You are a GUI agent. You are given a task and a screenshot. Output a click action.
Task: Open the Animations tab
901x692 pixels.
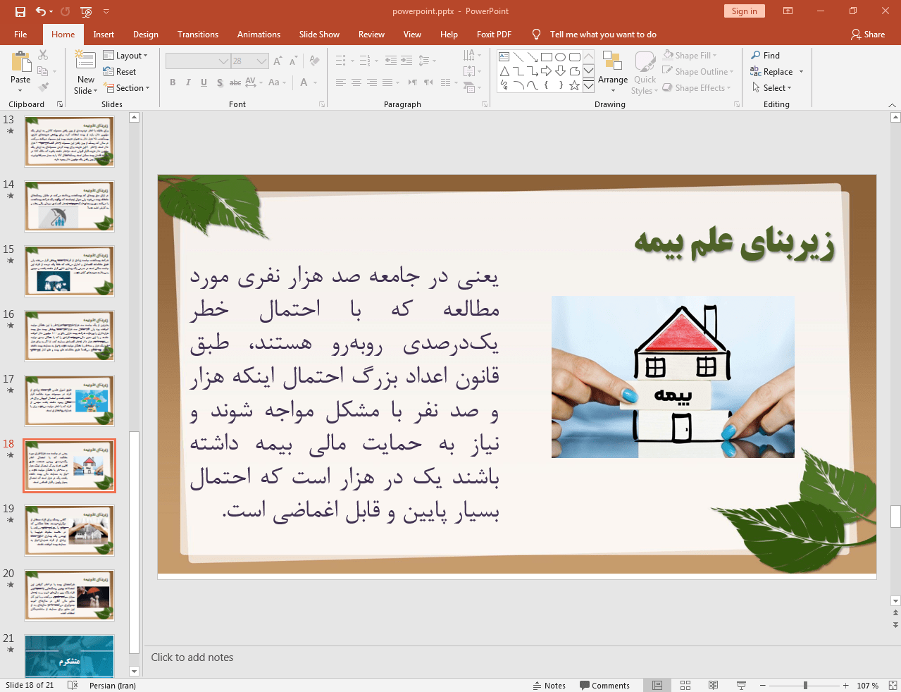pyautogui.click(x=259, y=34)
